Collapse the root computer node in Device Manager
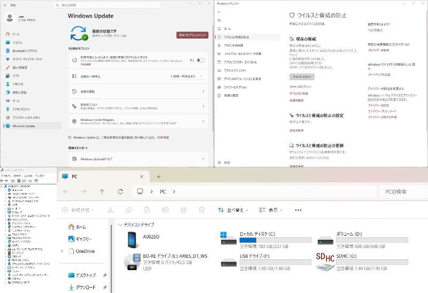Screen dimensions: 428x293 tap(2, 186)
